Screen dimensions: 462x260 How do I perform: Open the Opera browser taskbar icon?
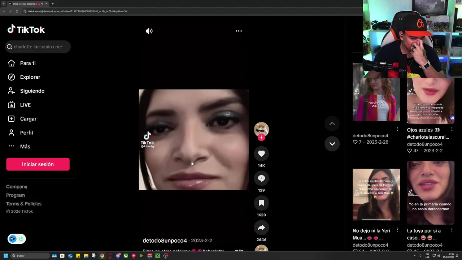click(110, 256)
